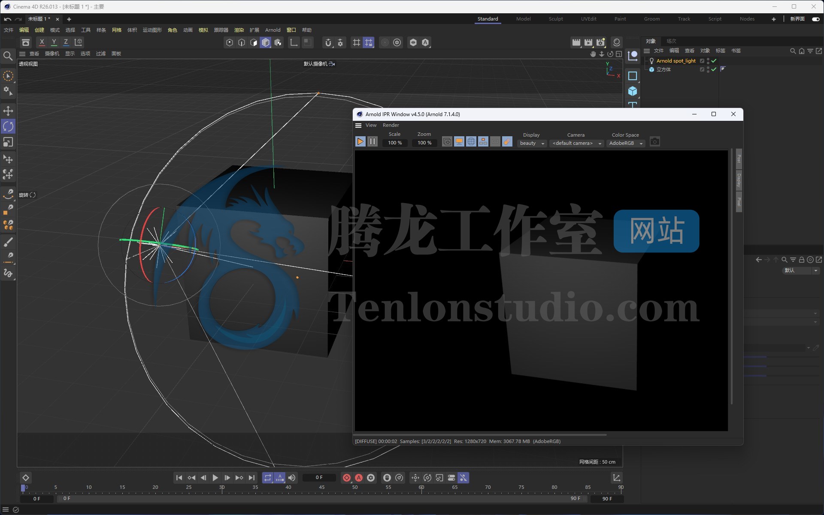Switch to the 场次 tab in object manager
This screenshot has width=824, height=515.
(x=671, y=41)
